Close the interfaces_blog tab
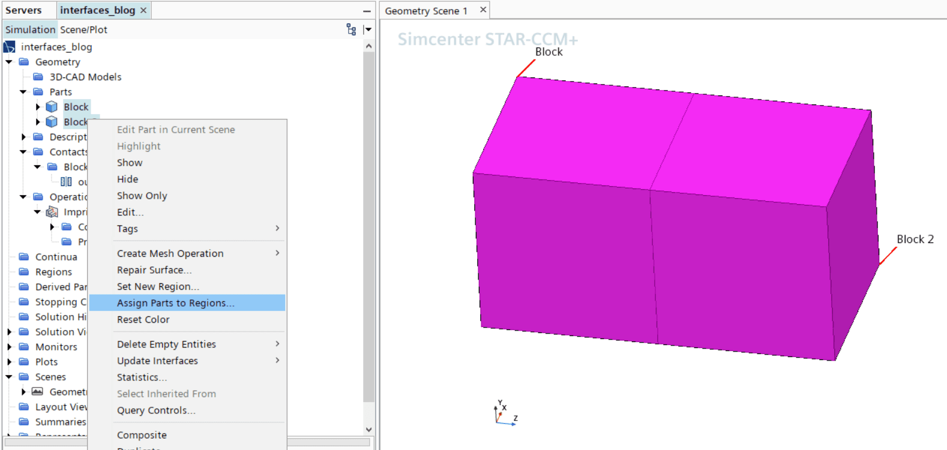This screenshot has width=947, height=450. 143,10
